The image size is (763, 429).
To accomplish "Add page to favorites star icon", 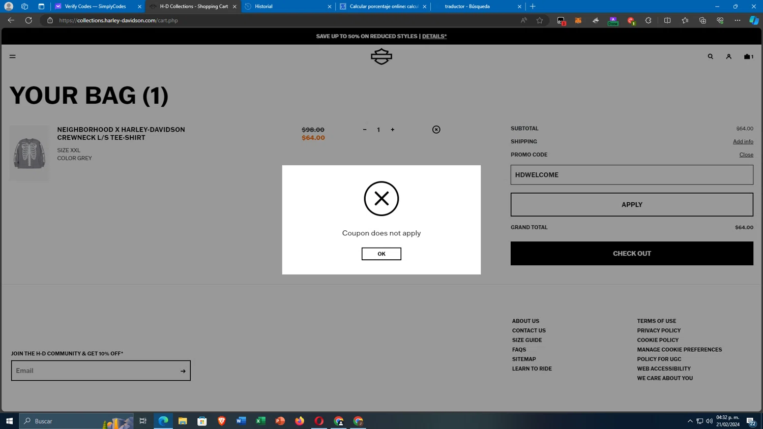I will (x=540, y=20).
